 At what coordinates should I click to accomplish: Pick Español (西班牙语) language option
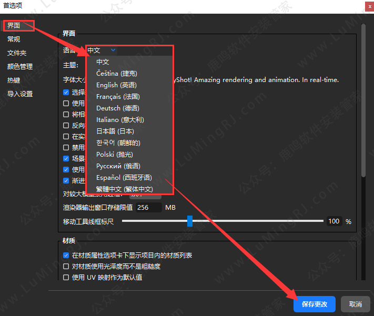click(124, 178)
